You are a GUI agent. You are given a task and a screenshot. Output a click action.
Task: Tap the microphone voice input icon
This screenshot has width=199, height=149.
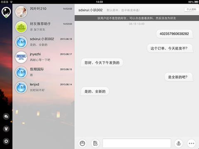179,143
